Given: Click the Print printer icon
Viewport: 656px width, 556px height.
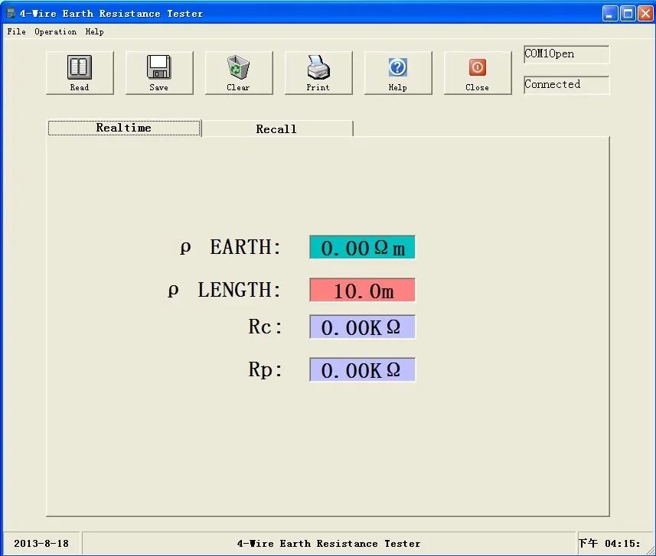Looking at the screenshot, I should pyautogui.click(x=318, y=67).
